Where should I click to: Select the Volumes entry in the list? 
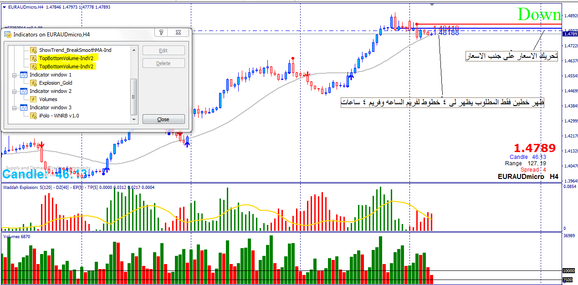click(48, 99)
